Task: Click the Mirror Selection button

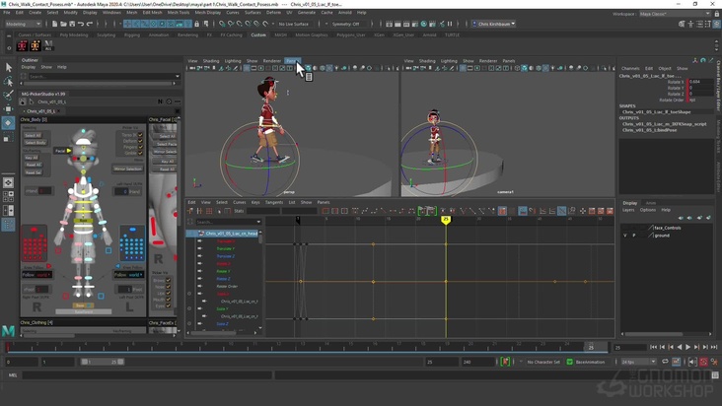Action: point(127,169)
